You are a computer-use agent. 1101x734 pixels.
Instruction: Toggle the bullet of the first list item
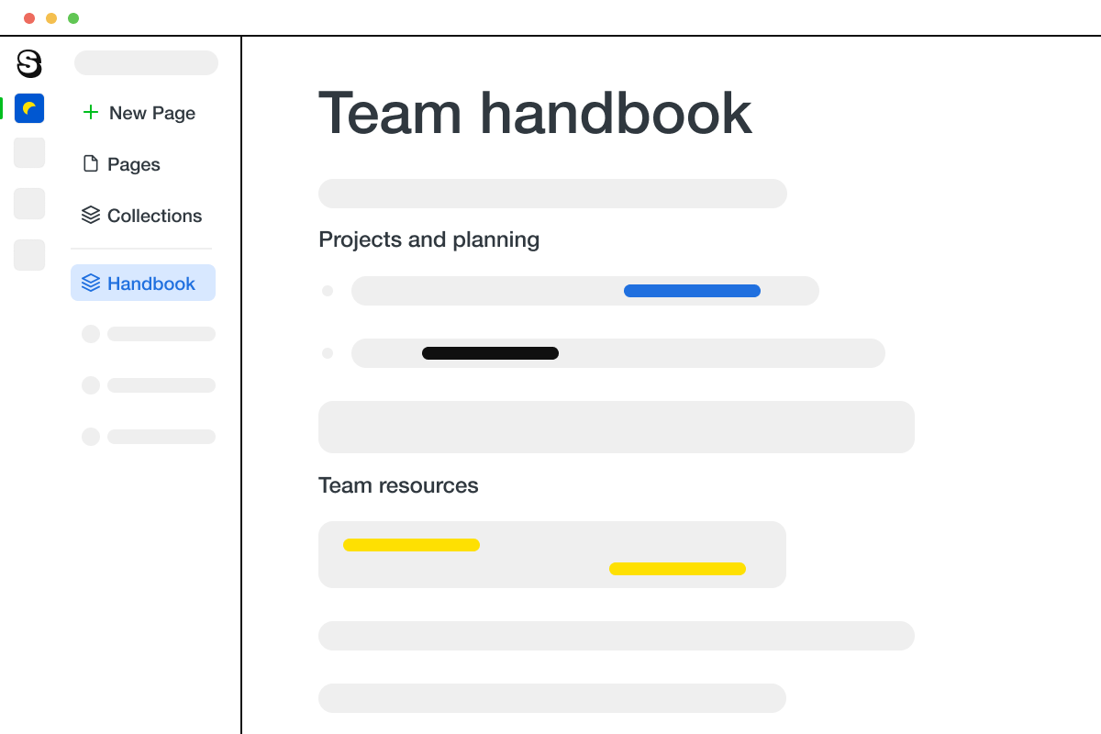coord(328,290)
